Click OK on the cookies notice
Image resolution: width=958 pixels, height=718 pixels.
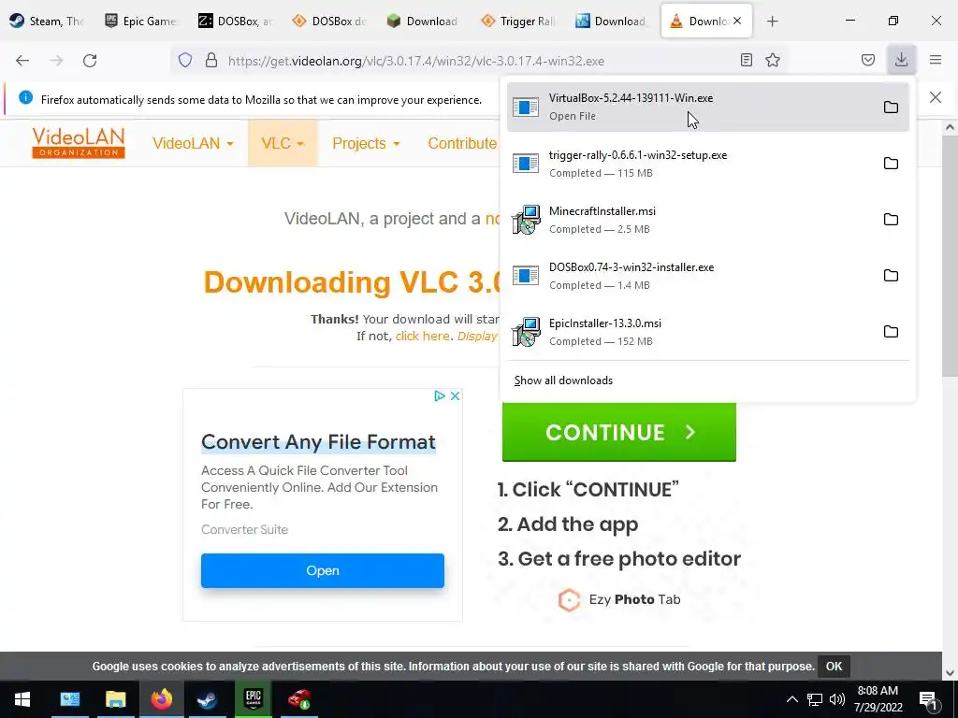pyautogui.click(x=834, y=667)
